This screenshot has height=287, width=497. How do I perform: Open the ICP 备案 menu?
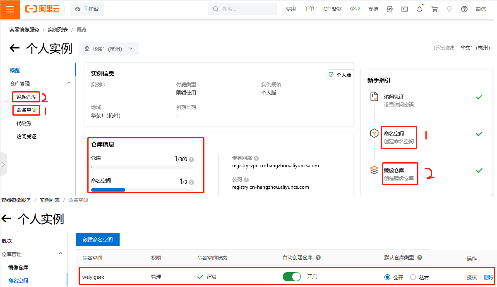332,9
